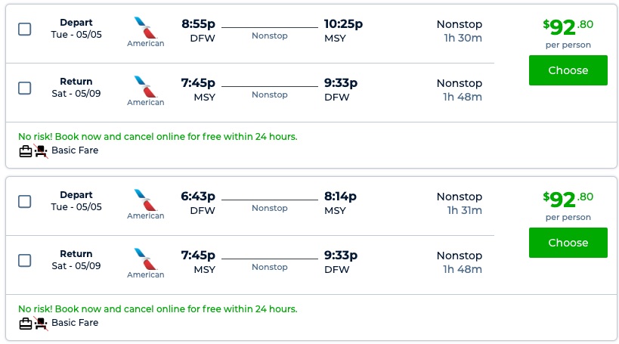Click the American Airlines logo on the 6:43p flight
This screenshot has width=619, height=344.
[145, 200]
